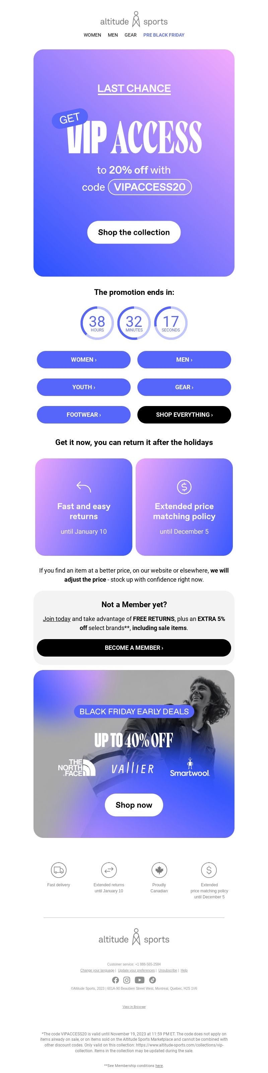268x1073 pixels.
Task: Open the YouTube icon link
Action: point(140,980)
